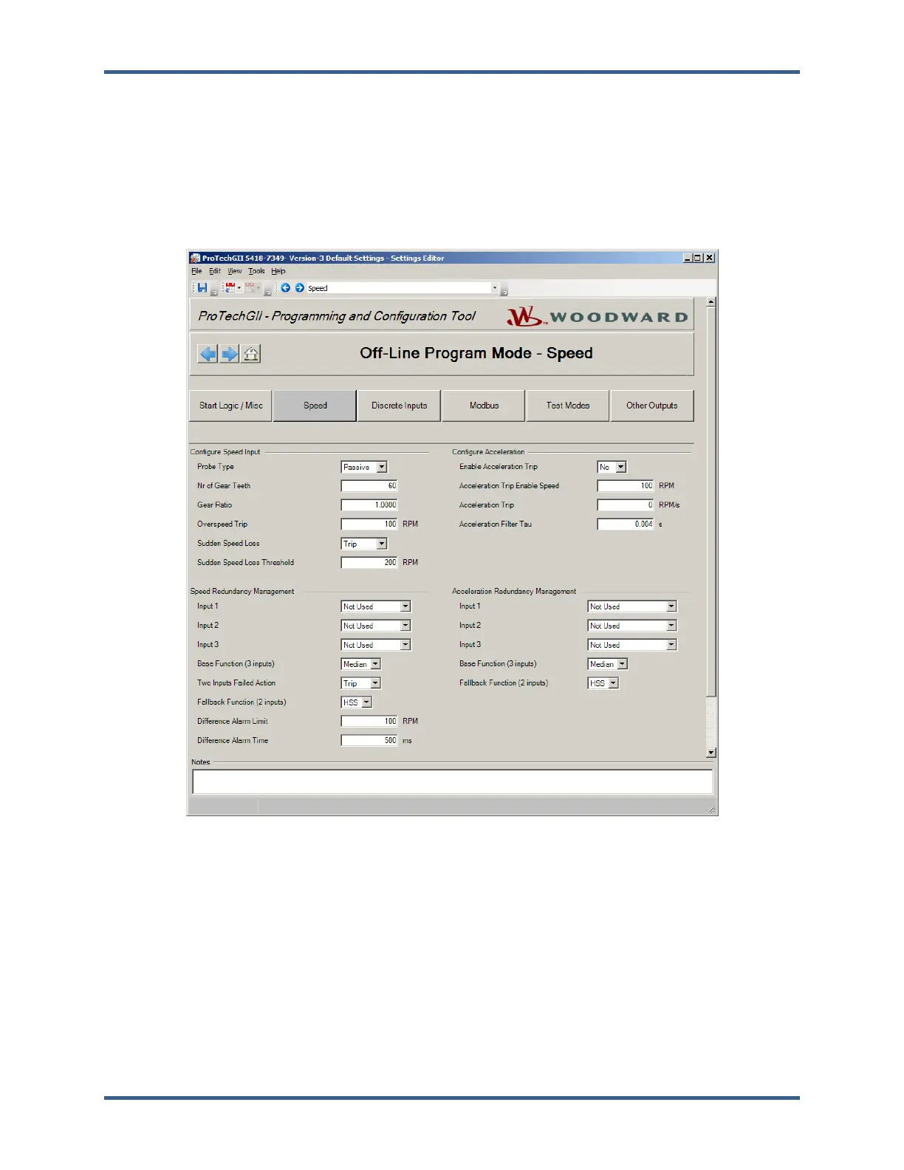Click the app icon in the title bar
The width and height of the screenshot is (904, 1170).
pos(195,258)
